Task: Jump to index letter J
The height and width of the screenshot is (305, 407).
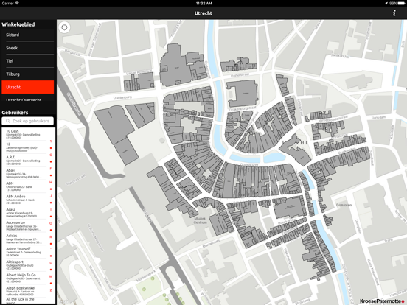Action: coord(51,196)
